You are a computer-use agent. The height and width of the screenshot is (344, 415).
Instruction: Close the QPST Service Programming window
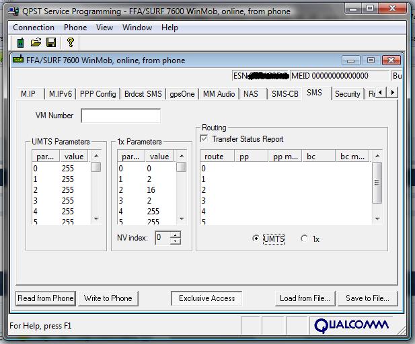pos(393,9)
